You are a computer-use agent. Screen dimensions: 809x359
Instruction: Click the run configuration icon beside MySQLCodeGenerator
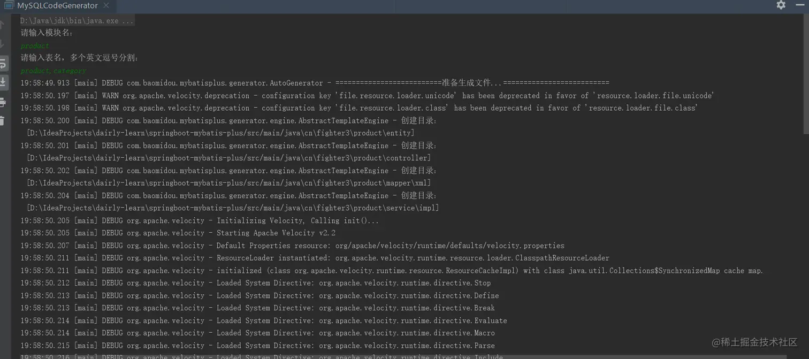(9, 5)
